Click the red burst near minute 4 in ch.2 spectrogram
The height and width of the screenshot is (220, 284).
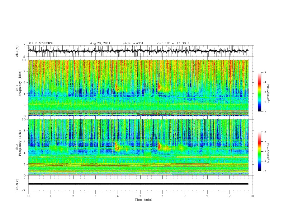coord(117,147)
